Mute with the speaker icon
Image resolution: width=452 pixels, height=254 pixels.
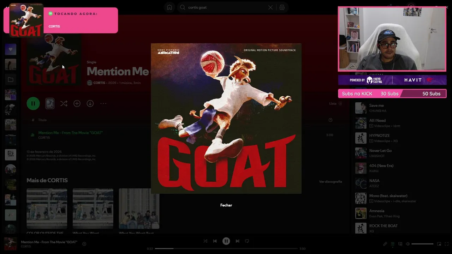point(408,244)
